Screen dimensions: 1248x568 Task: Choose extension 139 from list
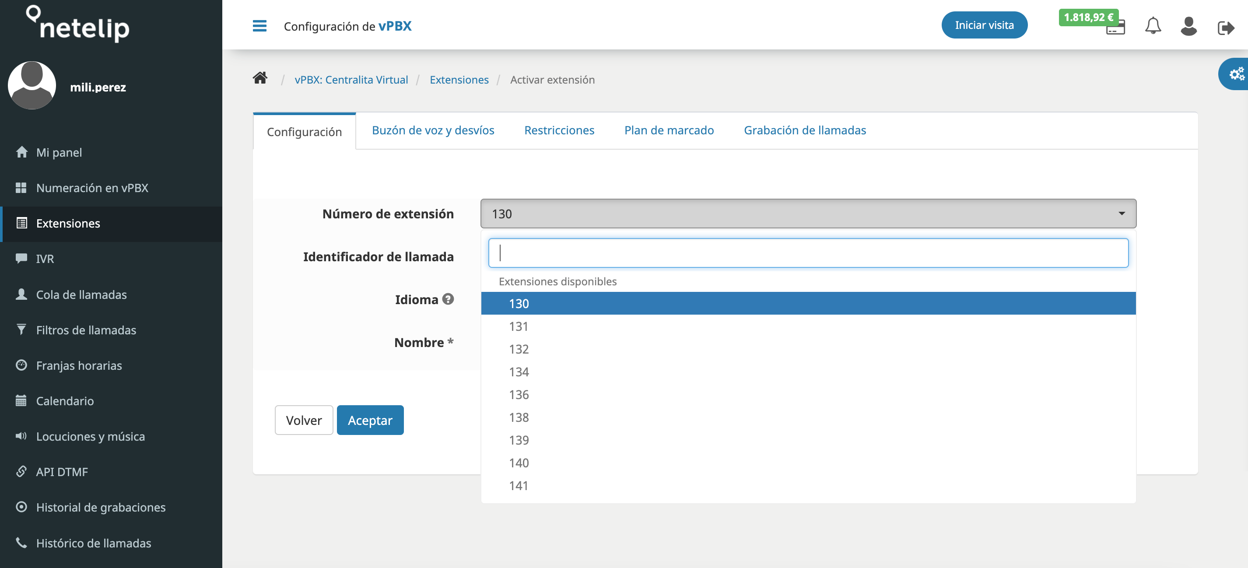coord(808,440)
